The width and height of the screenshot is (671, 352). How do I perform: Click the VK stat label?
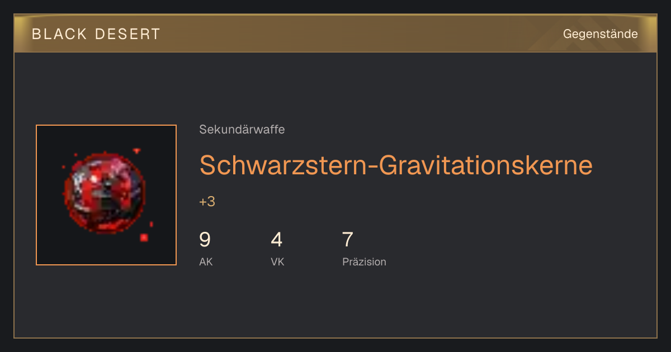click(x=277, y=261)
